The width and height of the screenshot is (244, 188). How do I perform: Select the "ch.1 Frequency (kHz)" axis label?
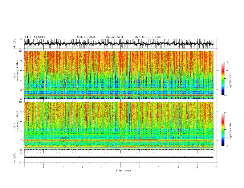click(16, 72)
